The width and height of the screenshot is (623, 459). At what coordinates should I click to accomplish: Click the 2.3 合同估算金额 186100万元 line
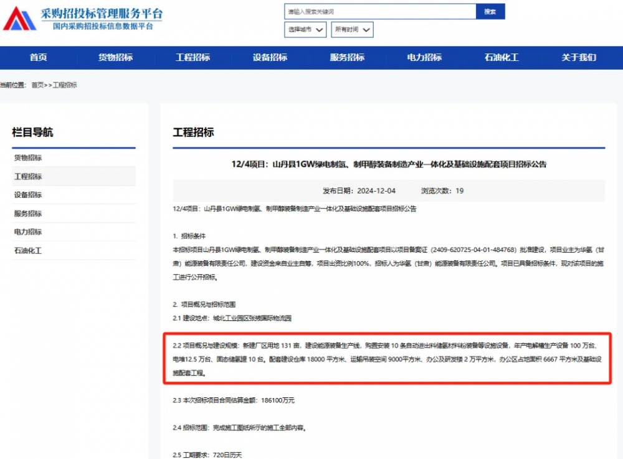(x=234, y=401)
